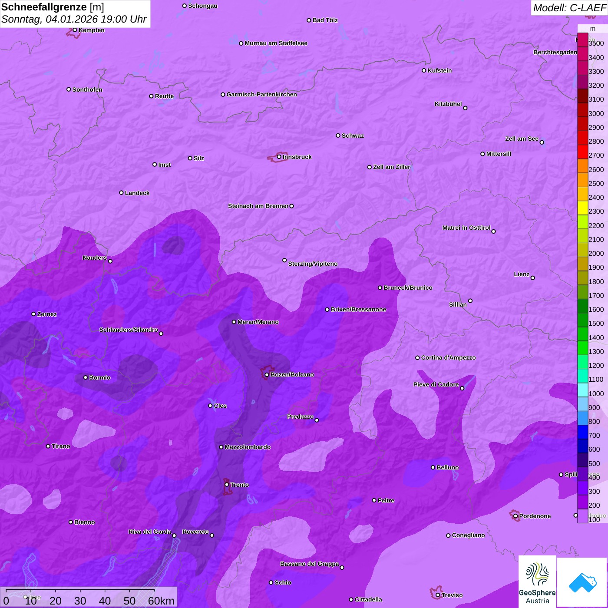This screenshot has width=608, height=608.
Task: Click the legend value '2000'
Action: pyautogui.click(x=596, y=254)
